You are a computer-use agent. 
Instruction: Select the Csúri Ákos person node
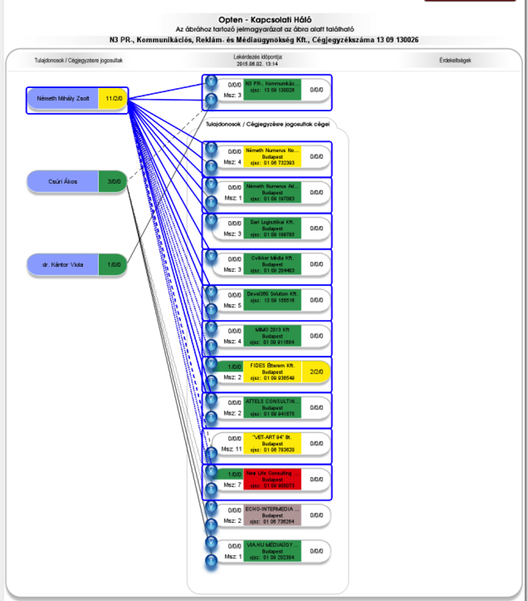tap(63, 181)
